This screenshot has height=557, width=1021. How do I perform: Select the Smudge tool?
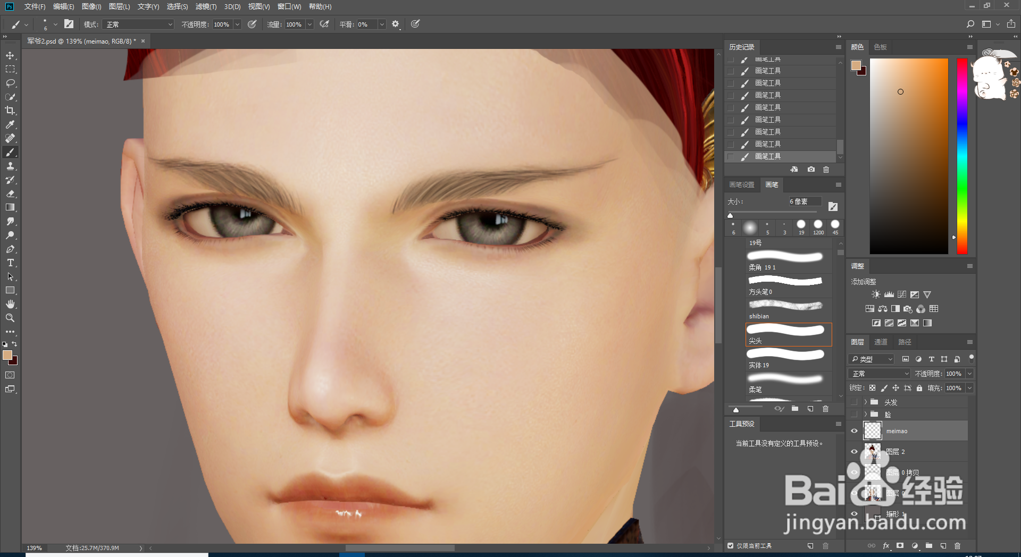pos(10,222)
